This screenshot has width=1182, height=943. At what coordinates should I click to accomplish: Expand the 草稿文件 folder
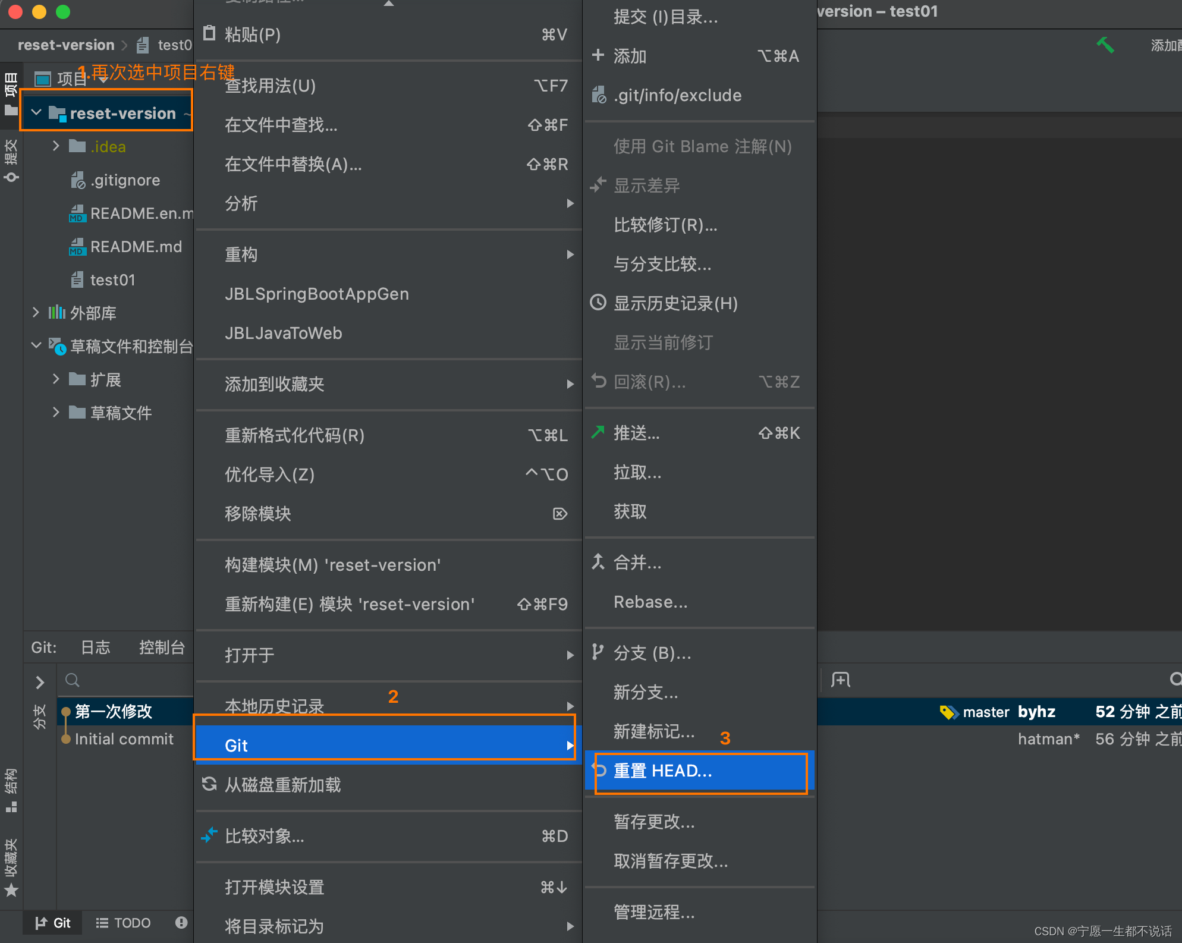[56, 412]
